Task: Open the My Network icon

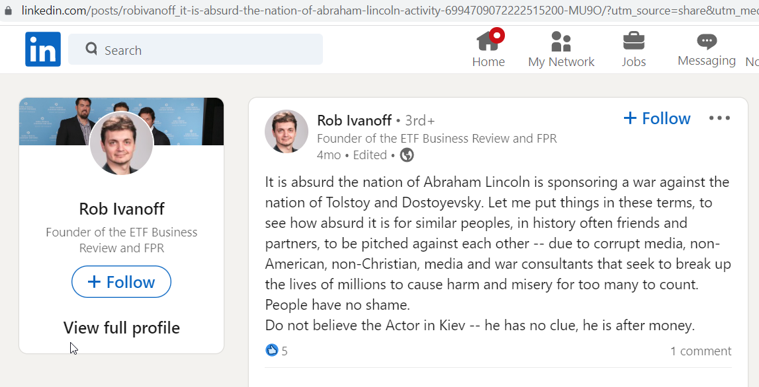Action: 561,42
